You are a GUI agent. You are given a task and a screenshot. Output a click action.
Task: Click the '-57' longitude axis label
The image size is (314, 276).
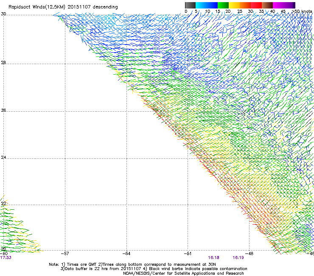coord(65,253)
